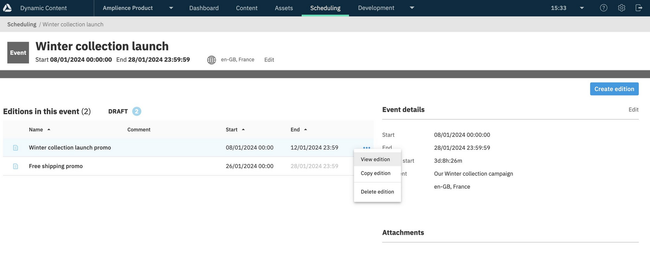This screenshot has height=277, width=650.
Task: Select the Winter collection launch promo row name
Action: click(70, 148)
